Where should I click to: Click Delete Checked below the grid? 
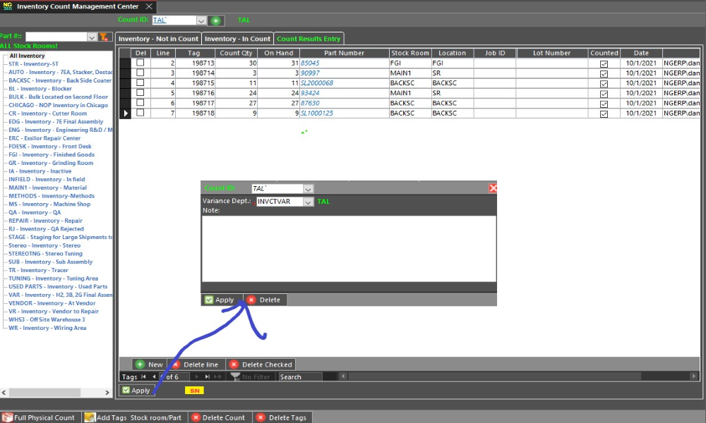261,364
